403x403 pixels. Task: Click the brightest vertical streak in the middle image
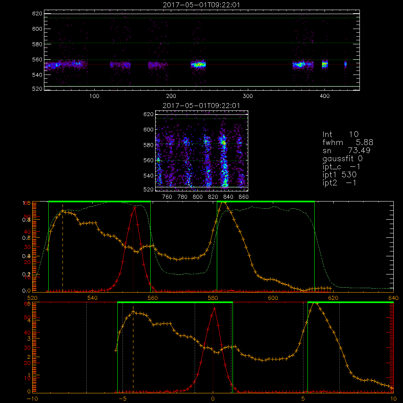point(224,161)
